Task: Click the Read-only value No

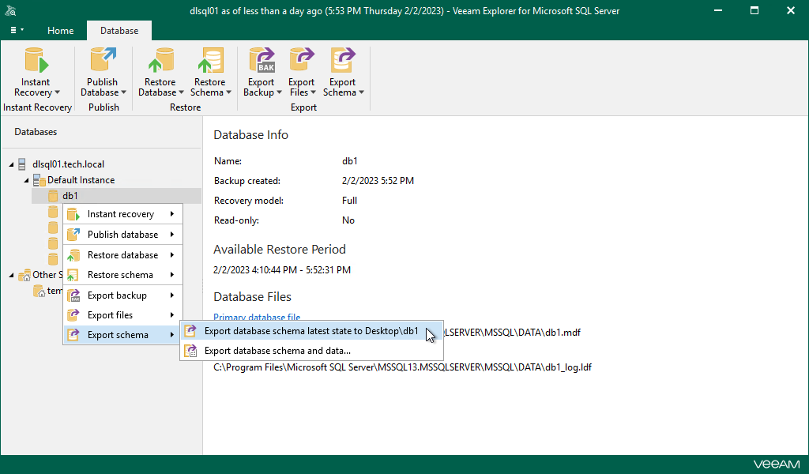Action: (348, 220)
